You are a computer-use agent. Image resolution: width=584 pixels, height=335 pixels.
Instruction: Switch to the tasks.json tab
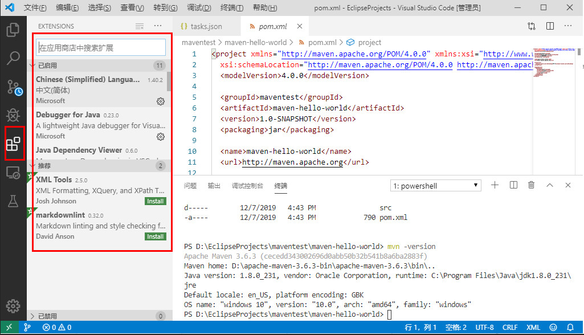click(x=205, y=26)
